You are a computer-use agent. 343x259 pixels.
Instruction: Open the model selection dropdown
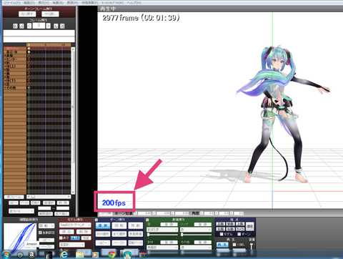point(75,225)
